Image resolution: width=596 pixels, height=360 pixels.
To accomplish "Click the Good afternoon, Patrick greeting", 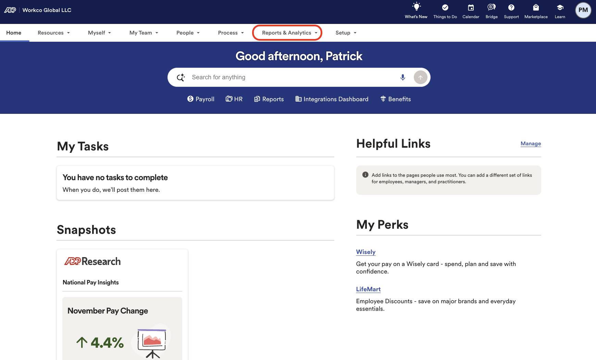I will coord(299,56).
